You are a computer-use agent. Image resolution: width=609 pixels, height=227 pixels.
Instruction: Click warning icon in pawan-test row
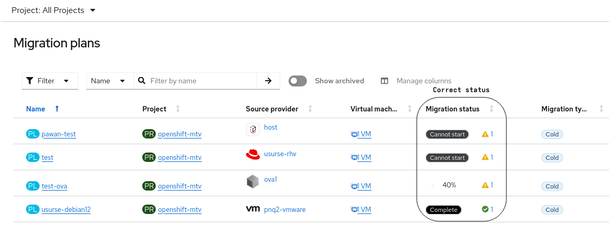pos(485,134)
